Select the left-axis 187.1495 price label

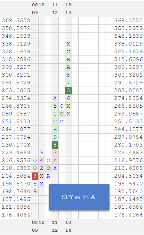16,199
